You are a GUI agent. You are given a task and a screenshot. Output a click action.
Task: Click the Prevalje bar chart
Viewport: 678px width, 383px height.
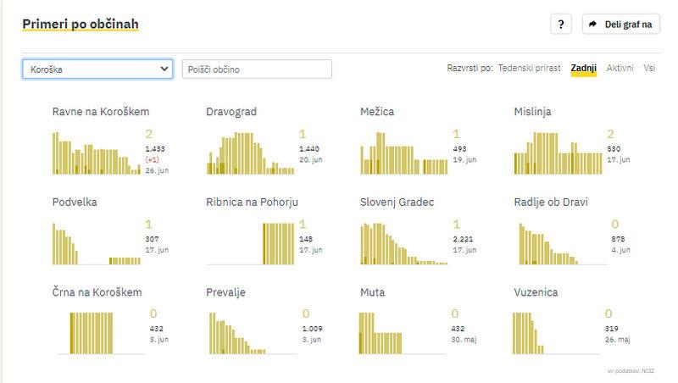[250, 333]
